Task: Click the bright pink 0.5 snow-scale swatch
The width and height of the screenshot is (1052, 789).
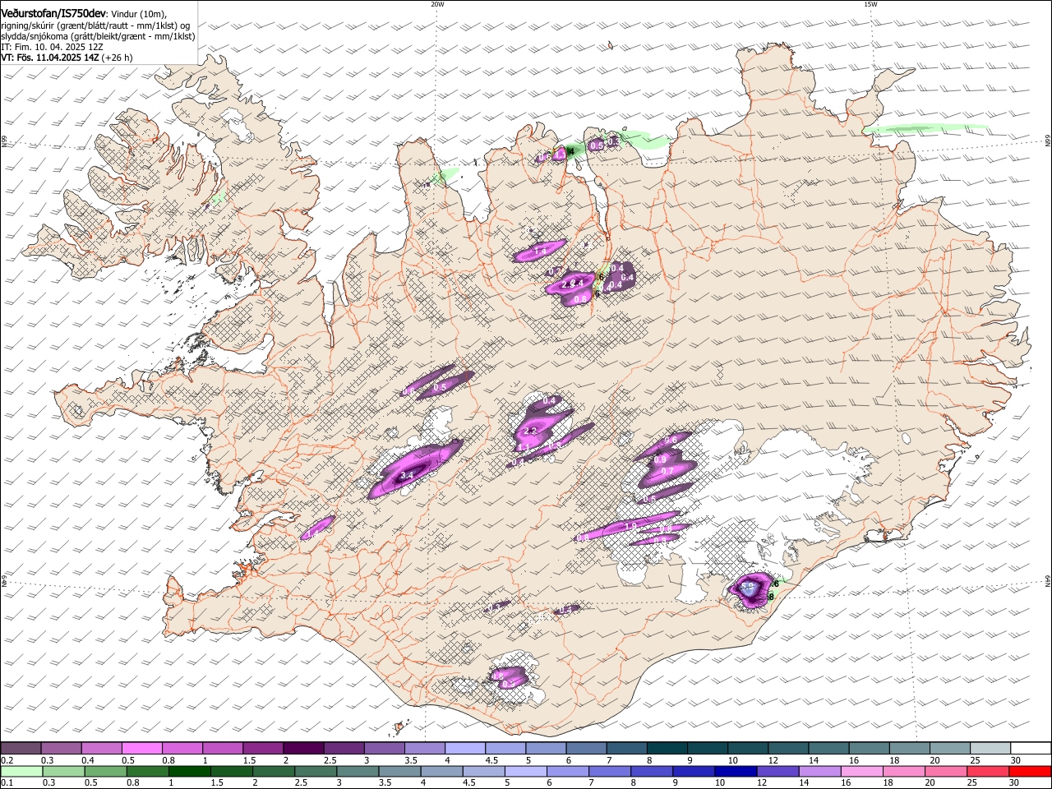Action: tap(141, 749)
